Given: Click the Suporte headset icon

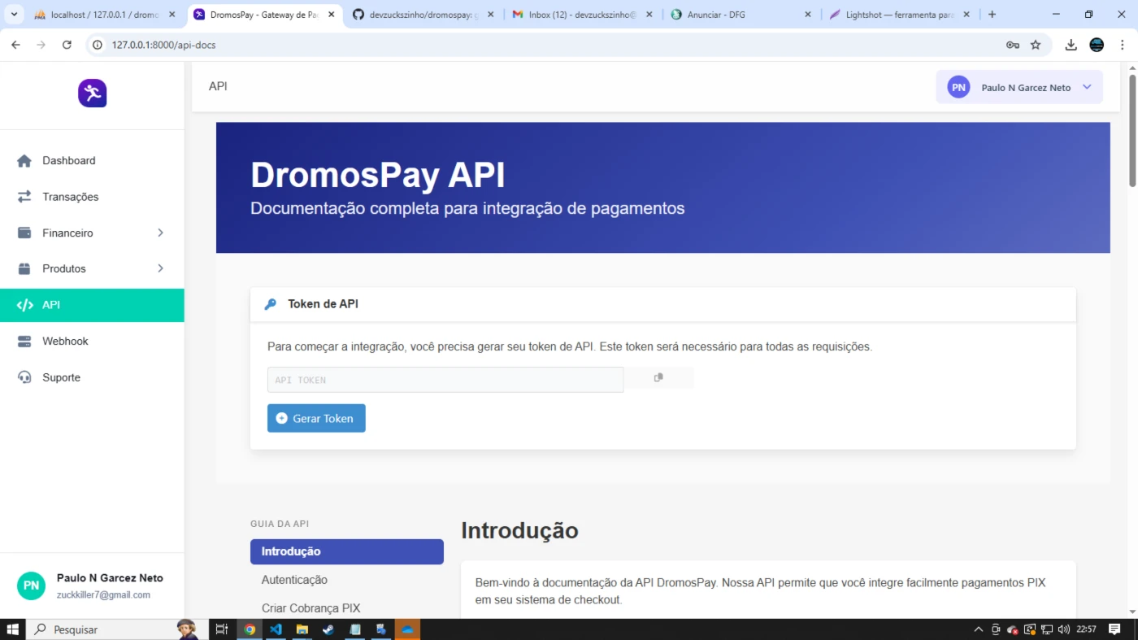Looking at the screenshot, I should pyautogui.click(x=24, y=377).
